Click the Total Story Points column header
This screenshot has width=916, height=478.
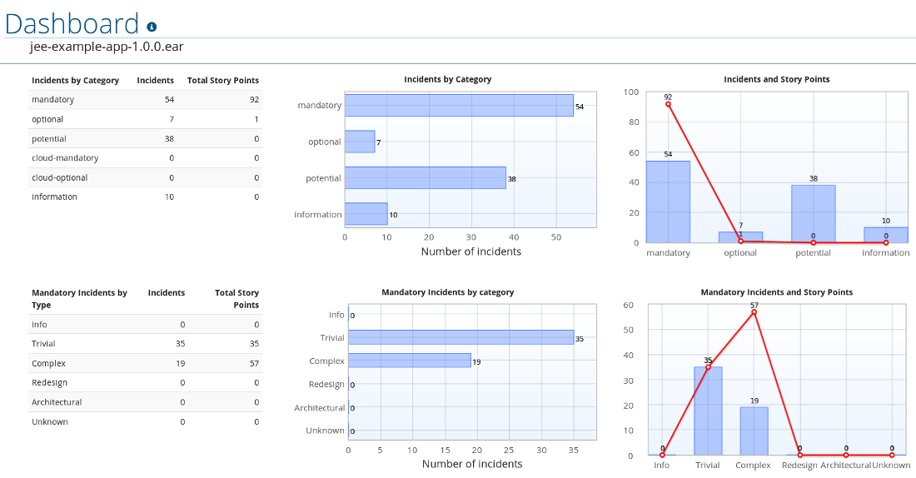click(x=222, y=80)
